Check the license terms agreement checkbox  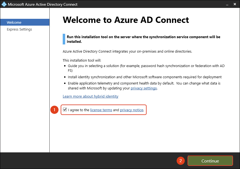tap(65, 110)
